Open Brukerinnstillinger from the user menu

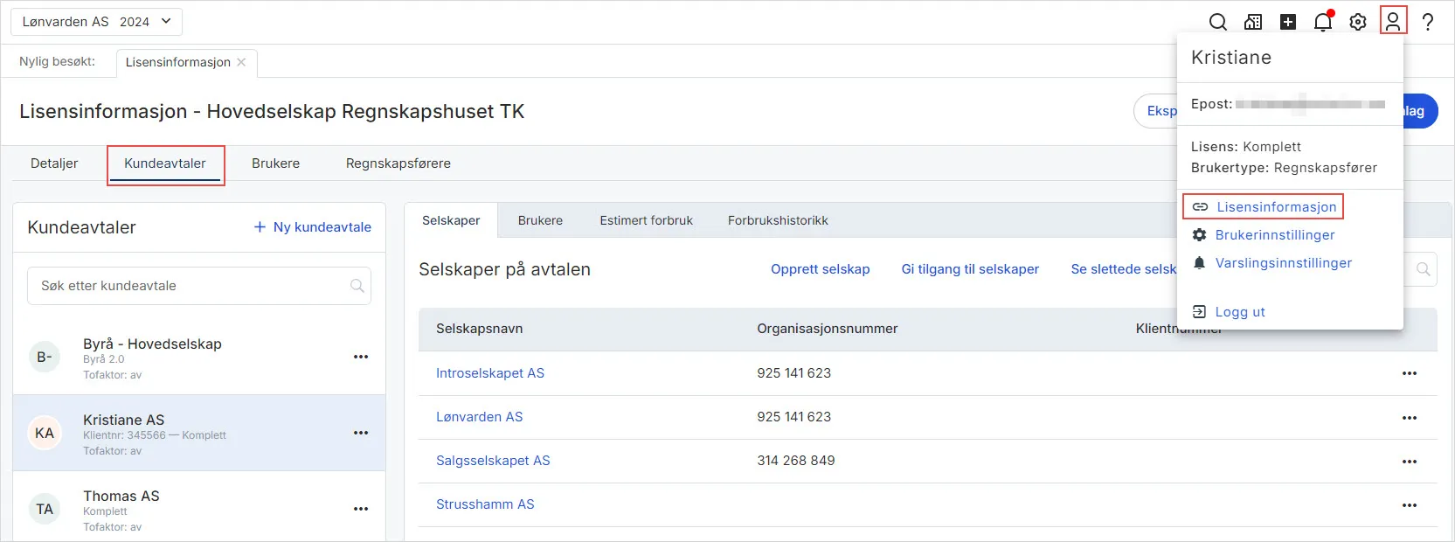(x=1275, y=235)
